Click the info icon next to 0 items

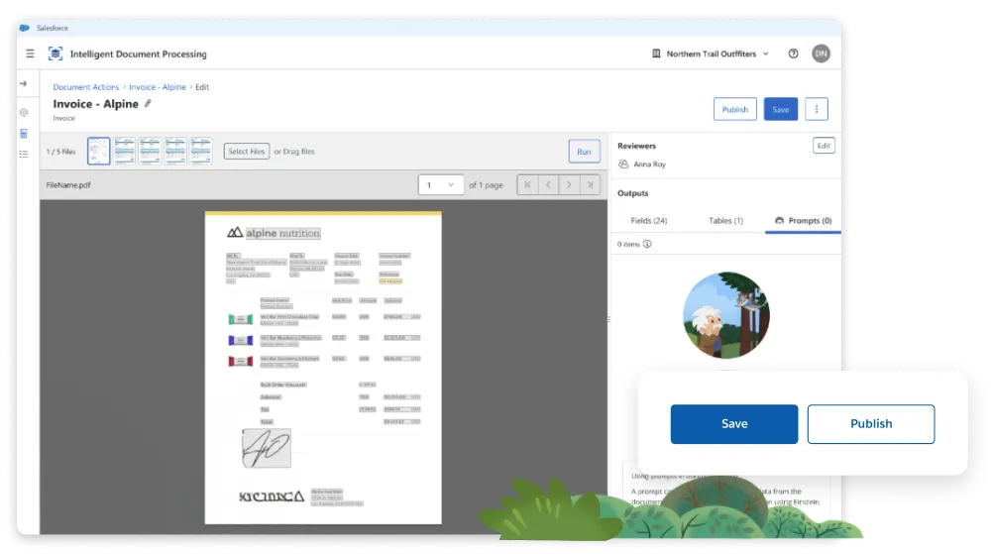pyautogui.click(x=647, y=244)
